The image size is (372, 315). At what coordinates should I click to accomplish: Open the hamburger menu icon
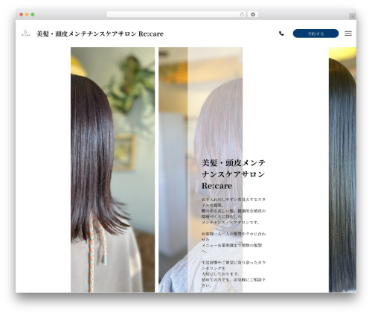tap(348, 34)
